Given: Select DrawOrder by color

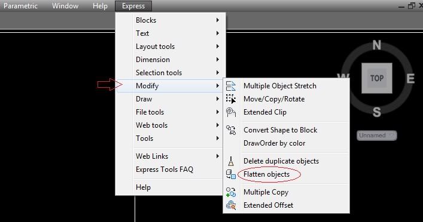Looking at the screenshot, I should 275,143.
